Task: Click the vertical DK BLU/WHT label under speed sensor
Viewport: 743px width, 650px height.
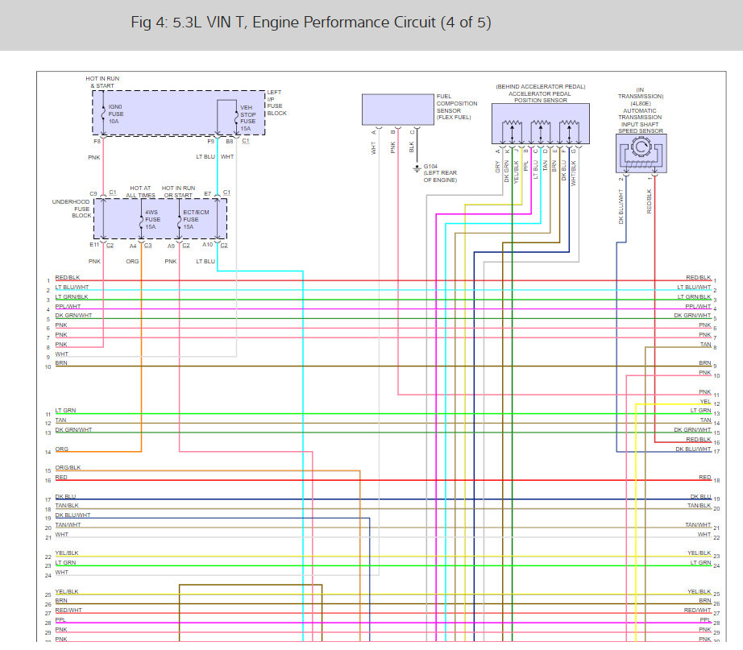Action: click(x=621, y=206)
